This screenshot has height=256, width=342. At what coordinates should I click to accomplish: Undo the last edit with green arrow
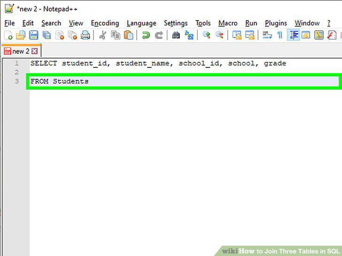[146, 35]
